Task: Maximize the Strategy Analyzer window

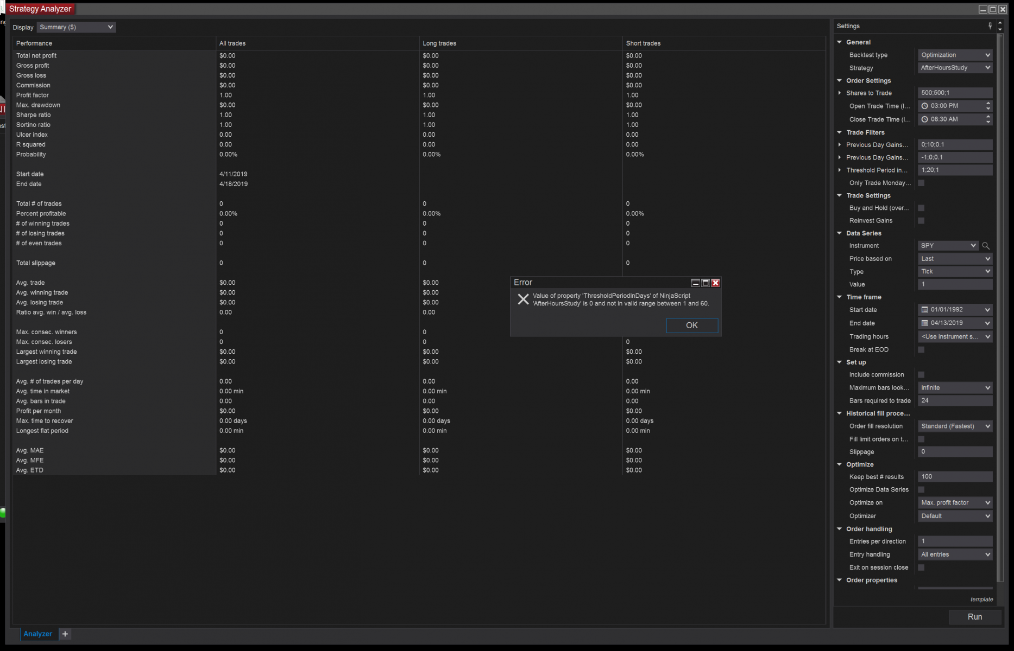Action: [993, 9]
